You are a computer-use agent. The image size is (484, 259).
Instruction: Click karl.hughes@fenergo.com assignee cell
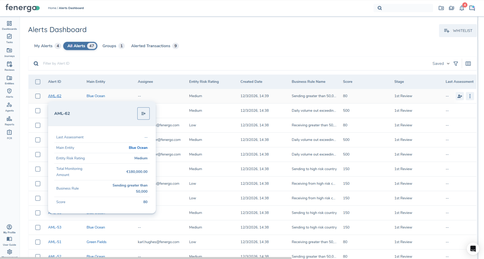158,242
